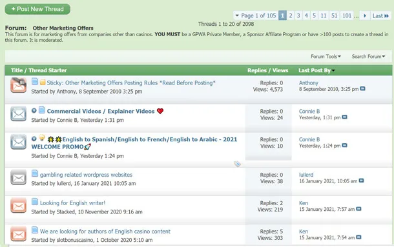Viewport: 394px width, 247px height.
Task: Open Commercial Videos / Explainer Videos thread
Action: 101,111
